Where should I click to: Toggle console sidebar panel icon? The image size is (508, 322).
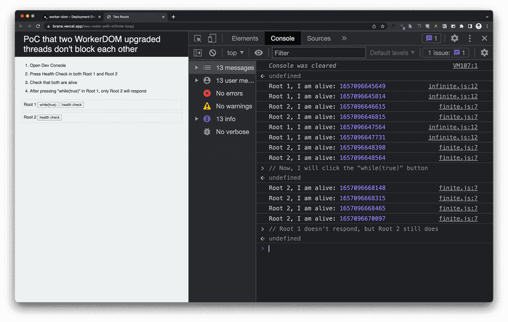coord(198,53)
